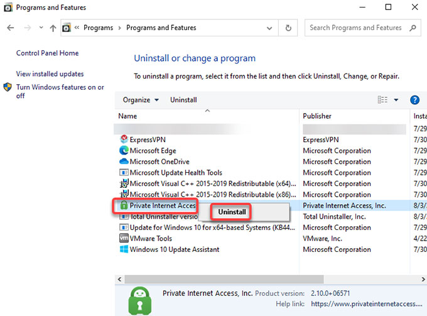Select the Private Internet Access entry name
This screenshot has width=427, height=316.
coord(163,205)
